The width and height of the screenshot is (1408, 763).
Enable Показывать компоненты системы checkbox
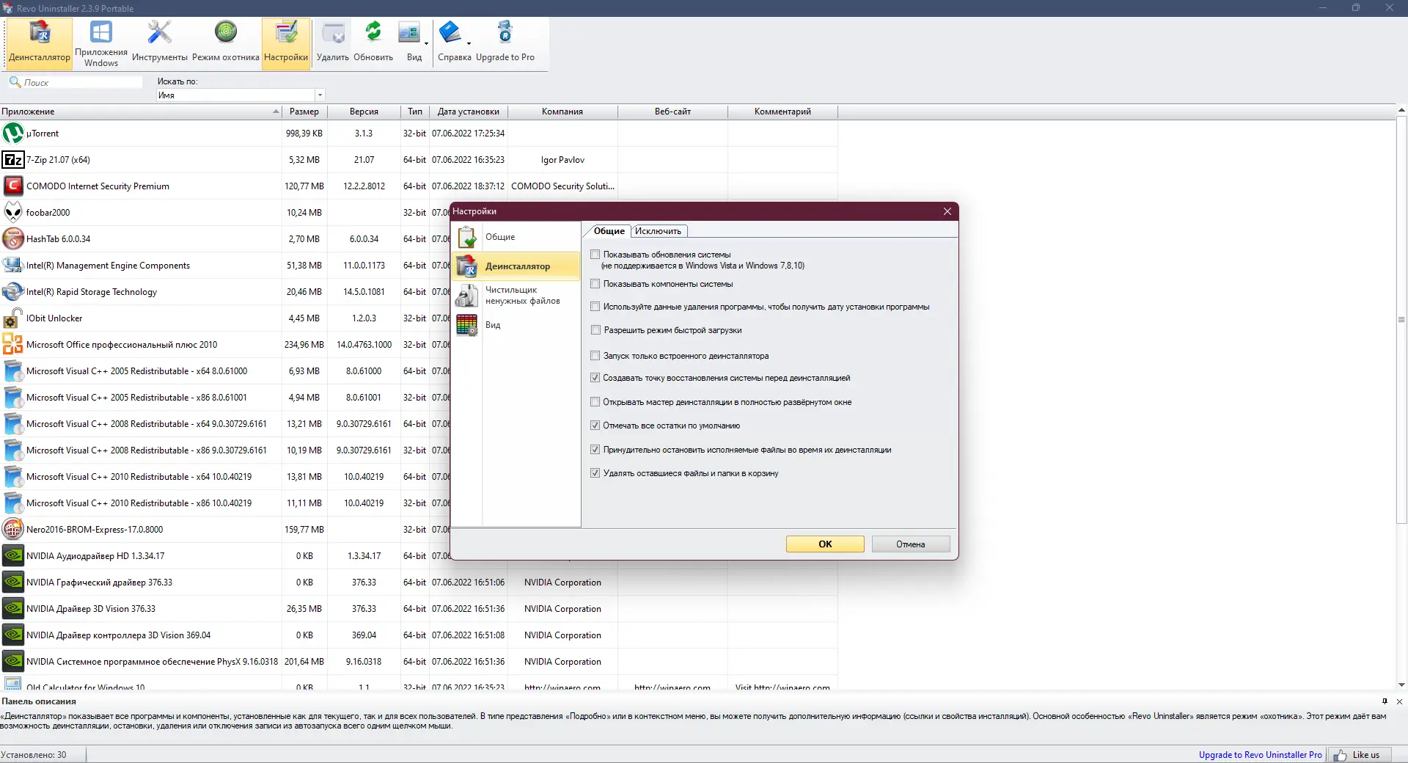595,284
